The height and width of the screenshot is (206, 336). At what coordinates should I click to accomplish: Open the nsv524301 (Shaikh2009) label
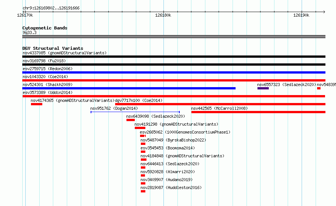point(48,85)
